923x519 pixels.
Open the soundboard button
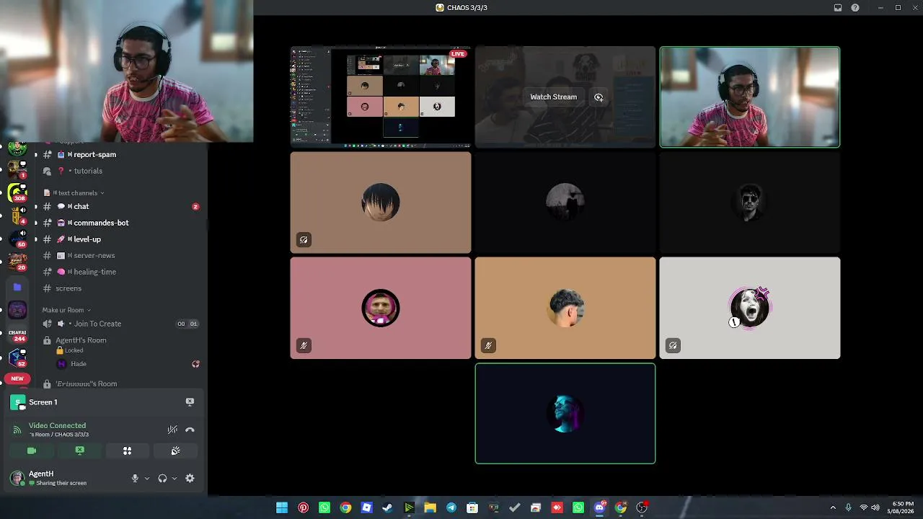(175, 451)
